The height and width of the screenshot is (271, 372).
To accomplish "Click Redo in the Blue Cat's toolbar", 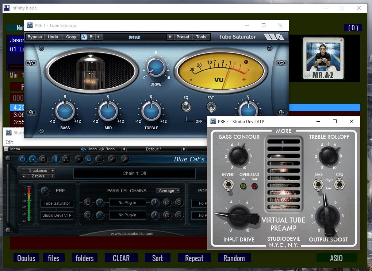I will [x=107, y=149].
